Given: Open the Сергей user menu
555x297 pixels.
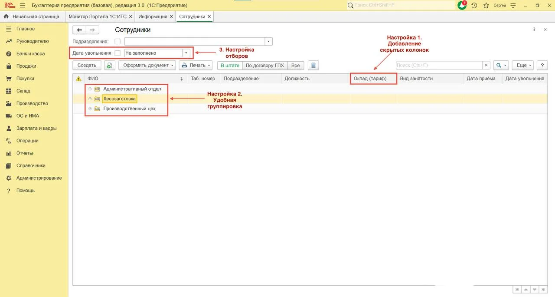Looking at the screenshot, I should 500,5.
